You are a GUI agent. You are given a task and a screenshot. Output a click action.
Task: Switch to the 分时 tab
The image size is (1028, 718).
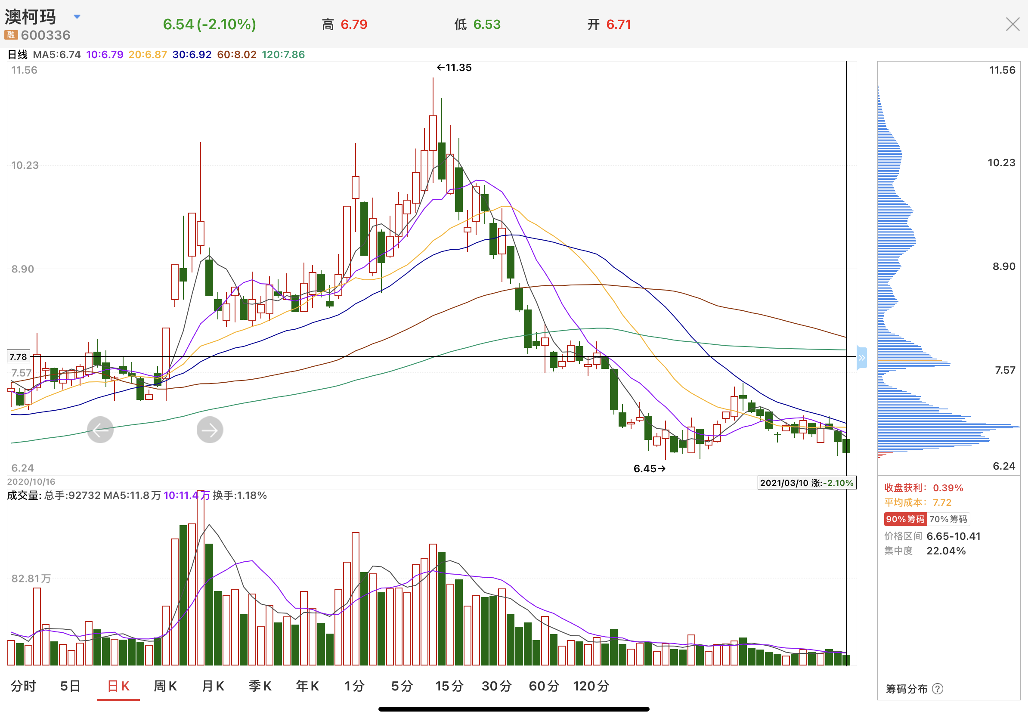23,686
